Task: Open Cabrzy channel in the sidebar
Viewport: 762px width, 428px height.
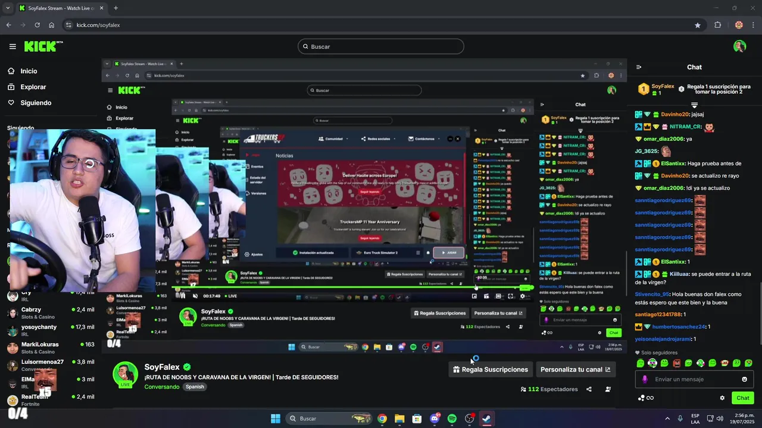Action: pyautogui.click(x=51, y=313)
